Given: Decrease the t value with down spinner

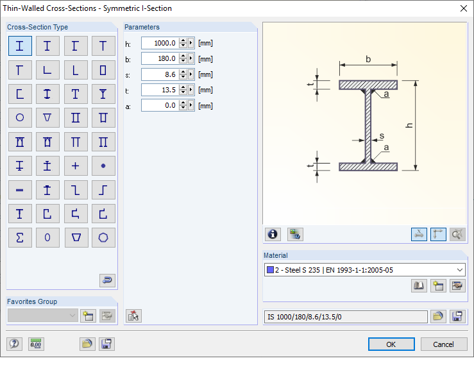Looking at the screenshot, I should (183, 92).
